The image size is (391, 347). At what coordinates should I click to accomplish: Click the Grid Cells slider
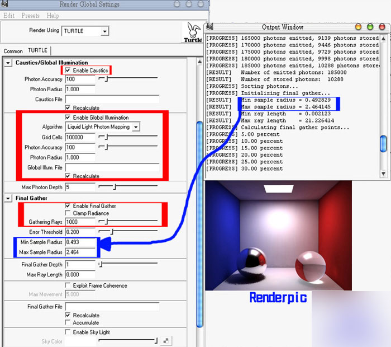[128, 137]
